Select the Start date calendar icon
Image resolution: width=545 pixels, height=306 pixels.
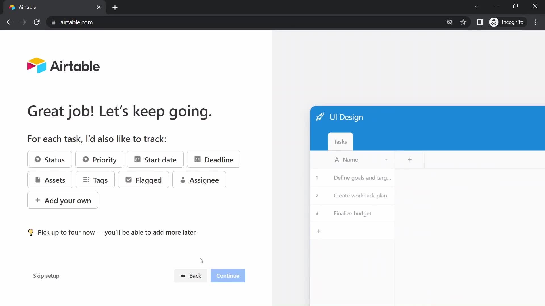[137, 160]
